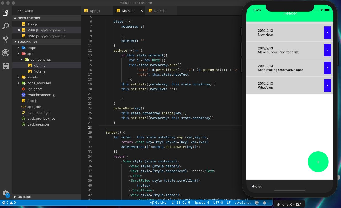Image resolution: width=341 pixels, height=208 pixels.
Task: Delete the "What's up" note
Action: pos(327,85)
